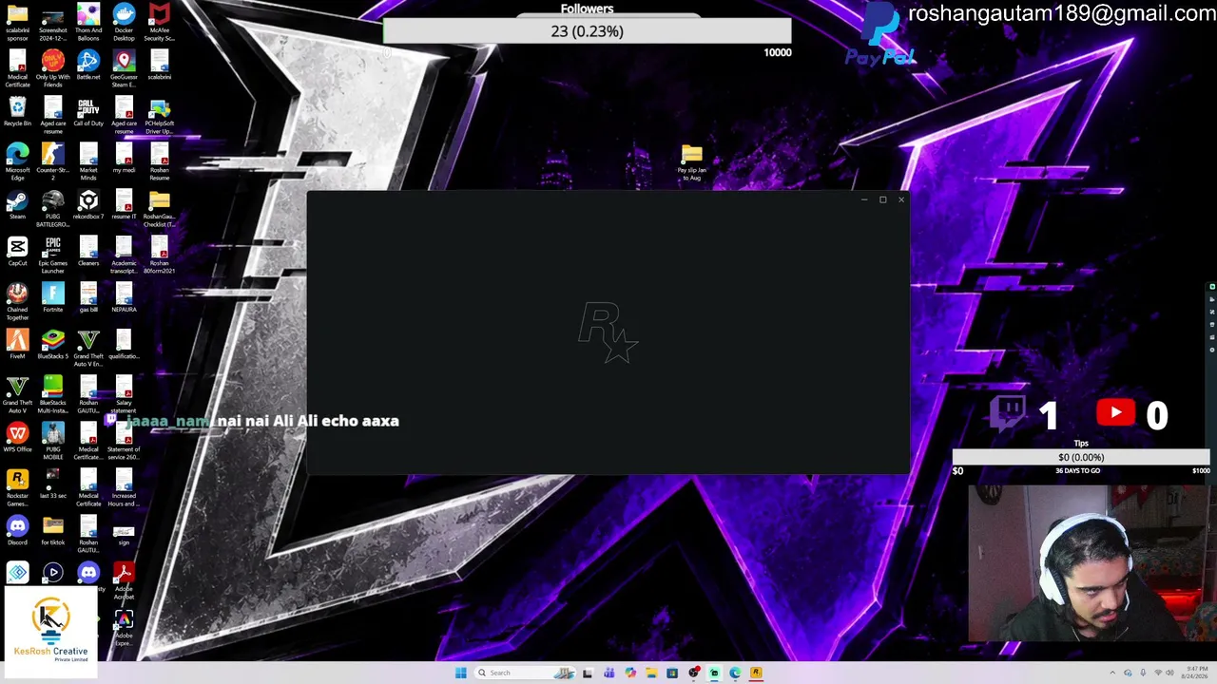
Task: Select the Chained Together game icon
Action: tap(17, 294)
